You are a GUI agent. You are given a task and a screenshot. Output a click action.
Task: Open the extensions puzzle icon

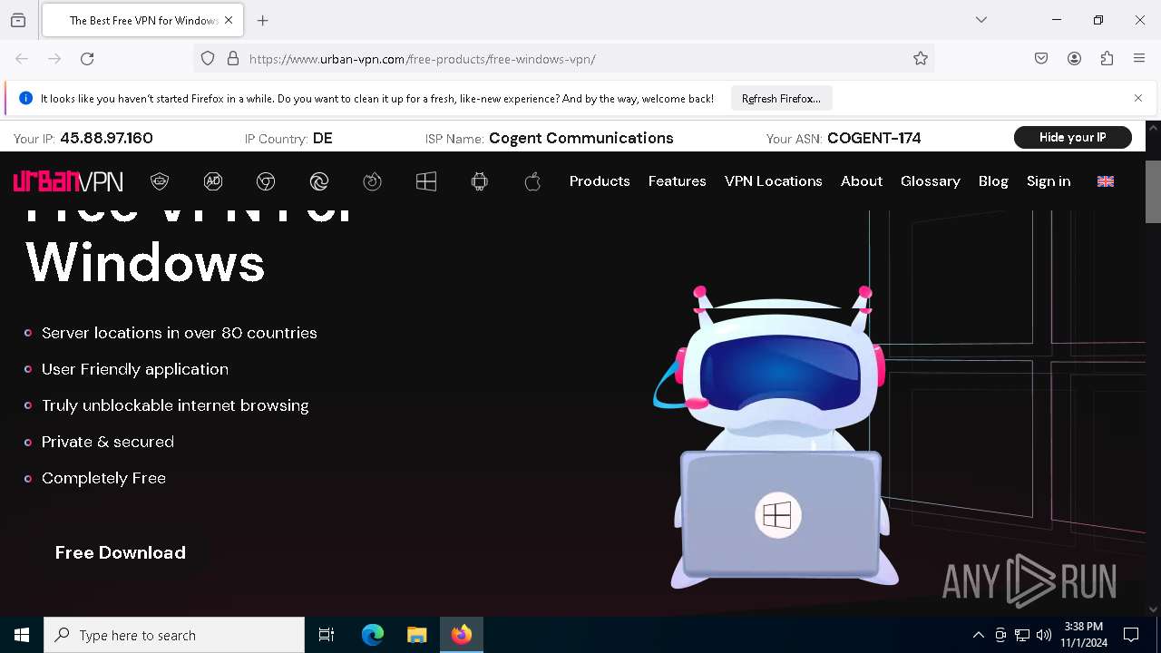click(x=1107, y=59)
